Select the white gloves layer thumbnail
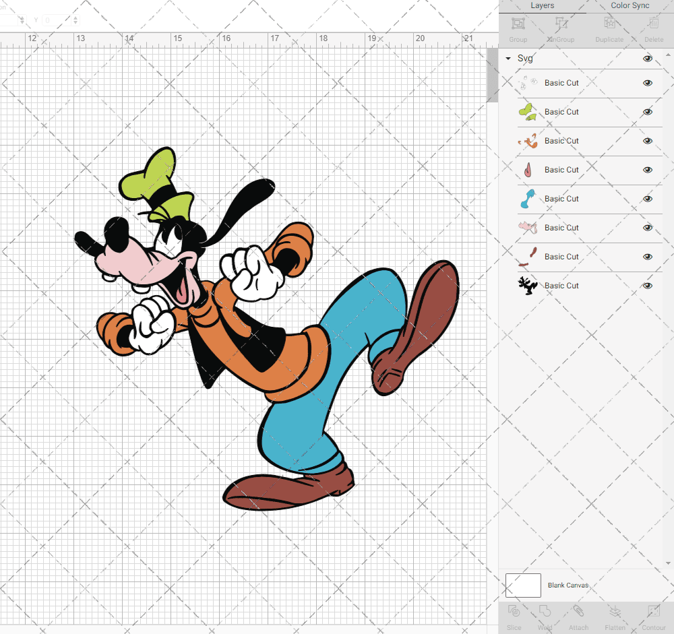674x634 pixels. tap(528, 83)
